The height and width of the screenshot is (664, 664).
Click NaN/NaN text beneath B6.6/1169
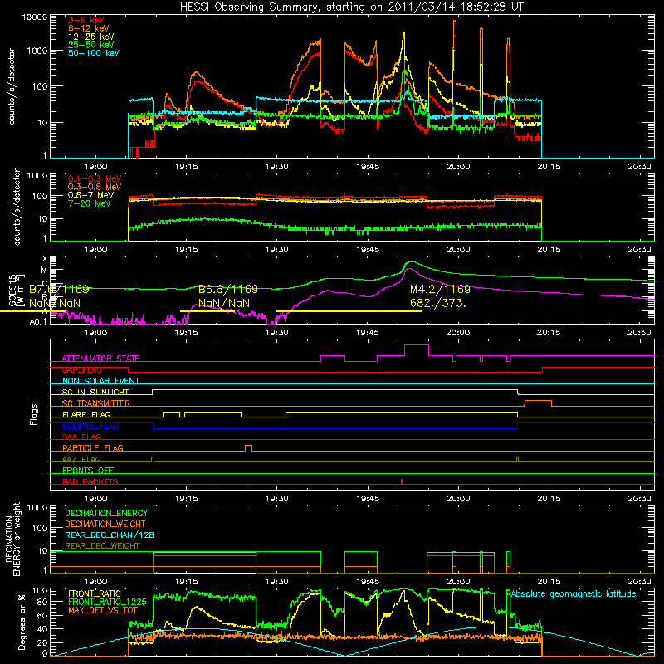click(x=224, y=303)
